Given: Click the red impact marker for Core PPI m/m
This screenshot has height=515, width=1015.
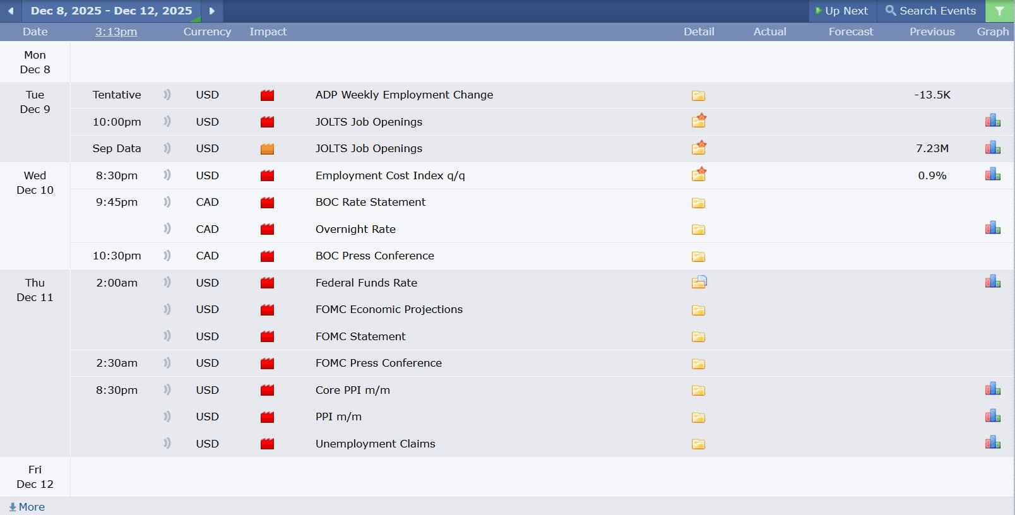Looking at the screenshot, I should point(268,390).
